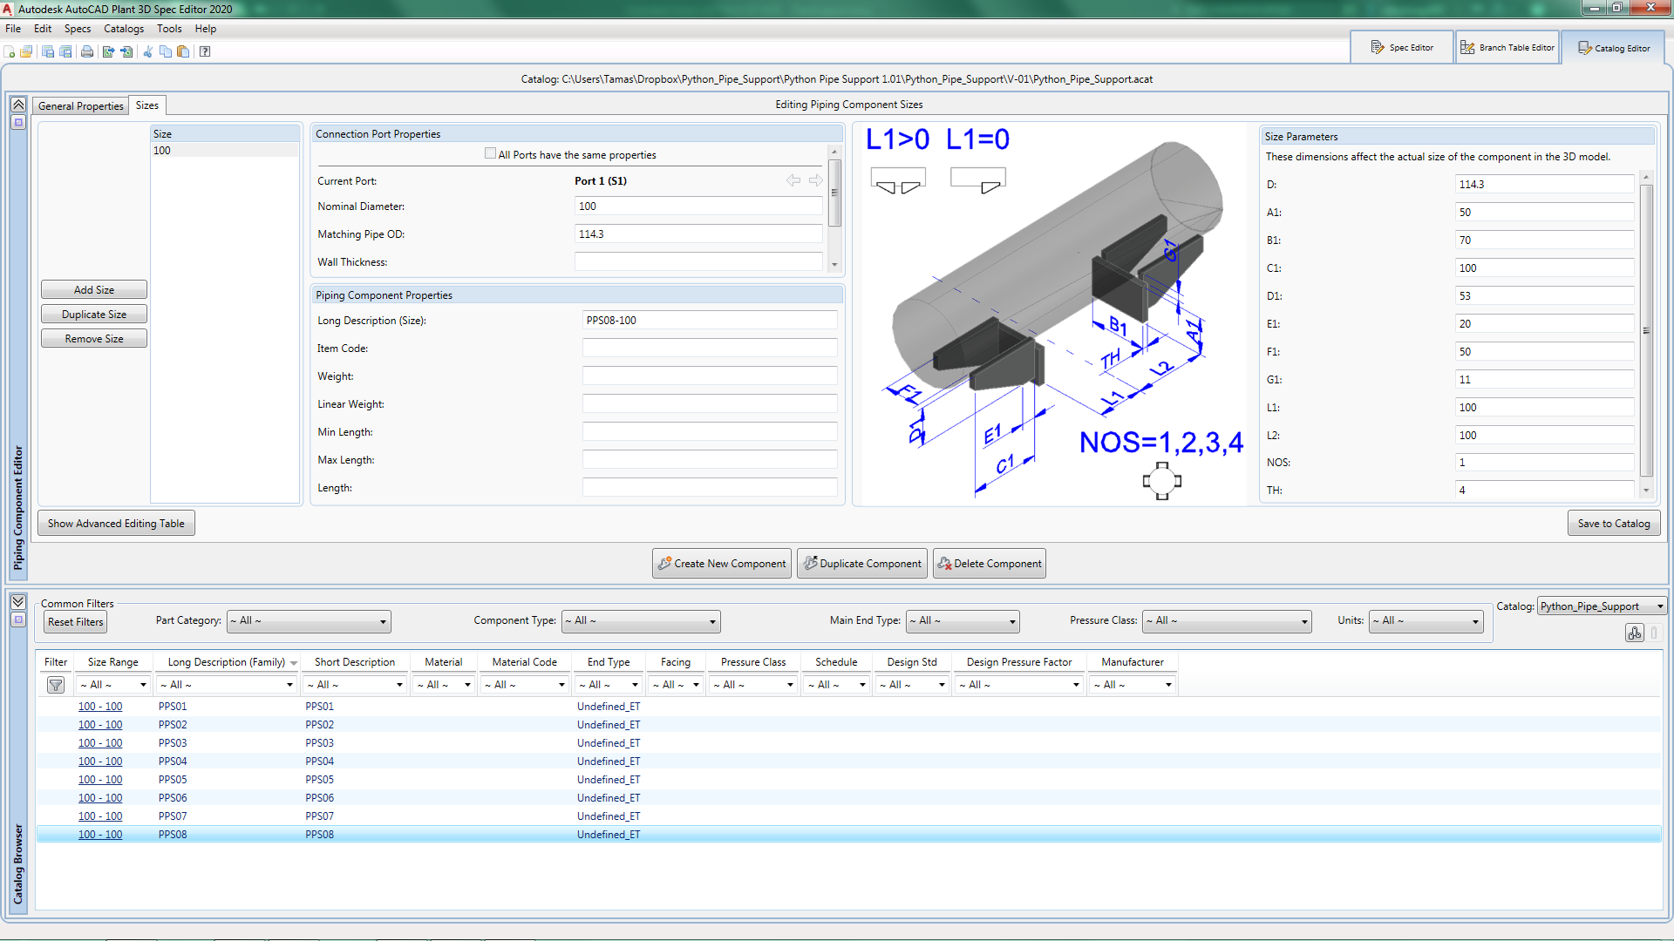Click the Size Parameters vertical scrollbar
Image resolution: width=1674 pixels, height=941 pixels.
1646,331
